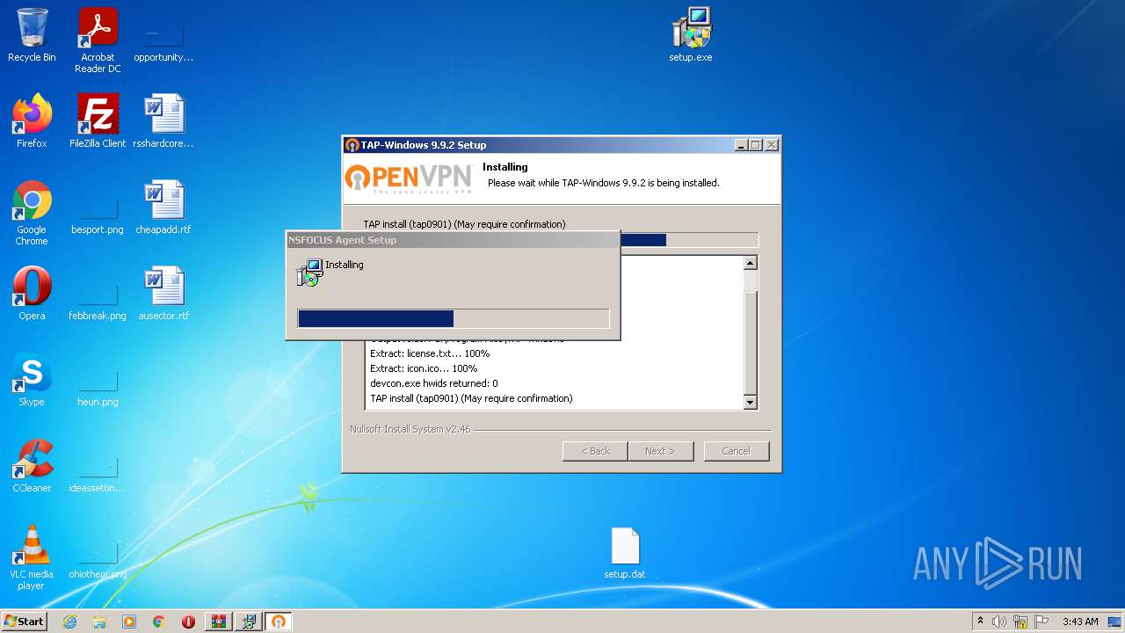Select ausector.rtf document
Screen dimensions: 1125x633
click(x=163, y=294)
